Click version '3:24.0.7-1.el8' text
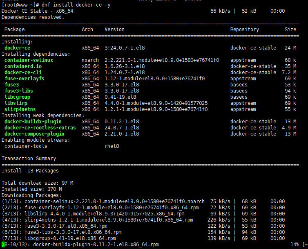308x249 pixels. pyautogui.click(x=125, y=48)
